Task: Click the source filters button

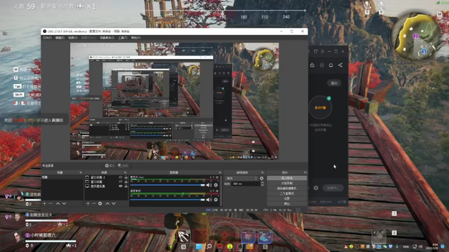Action: [123, 166]
